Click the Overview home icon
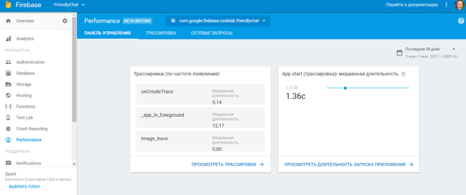Viewport: 466px width, 195px height. click(8, 21)
